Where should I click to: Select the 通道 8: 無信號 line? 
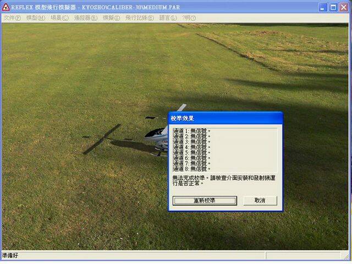pyautogui.click(x=192, y=169)
